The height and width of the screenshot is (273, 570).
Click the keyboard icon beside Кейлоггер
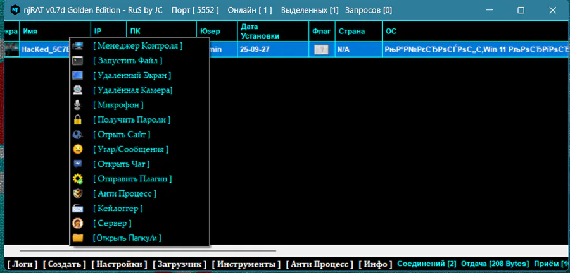click(77, 209)
